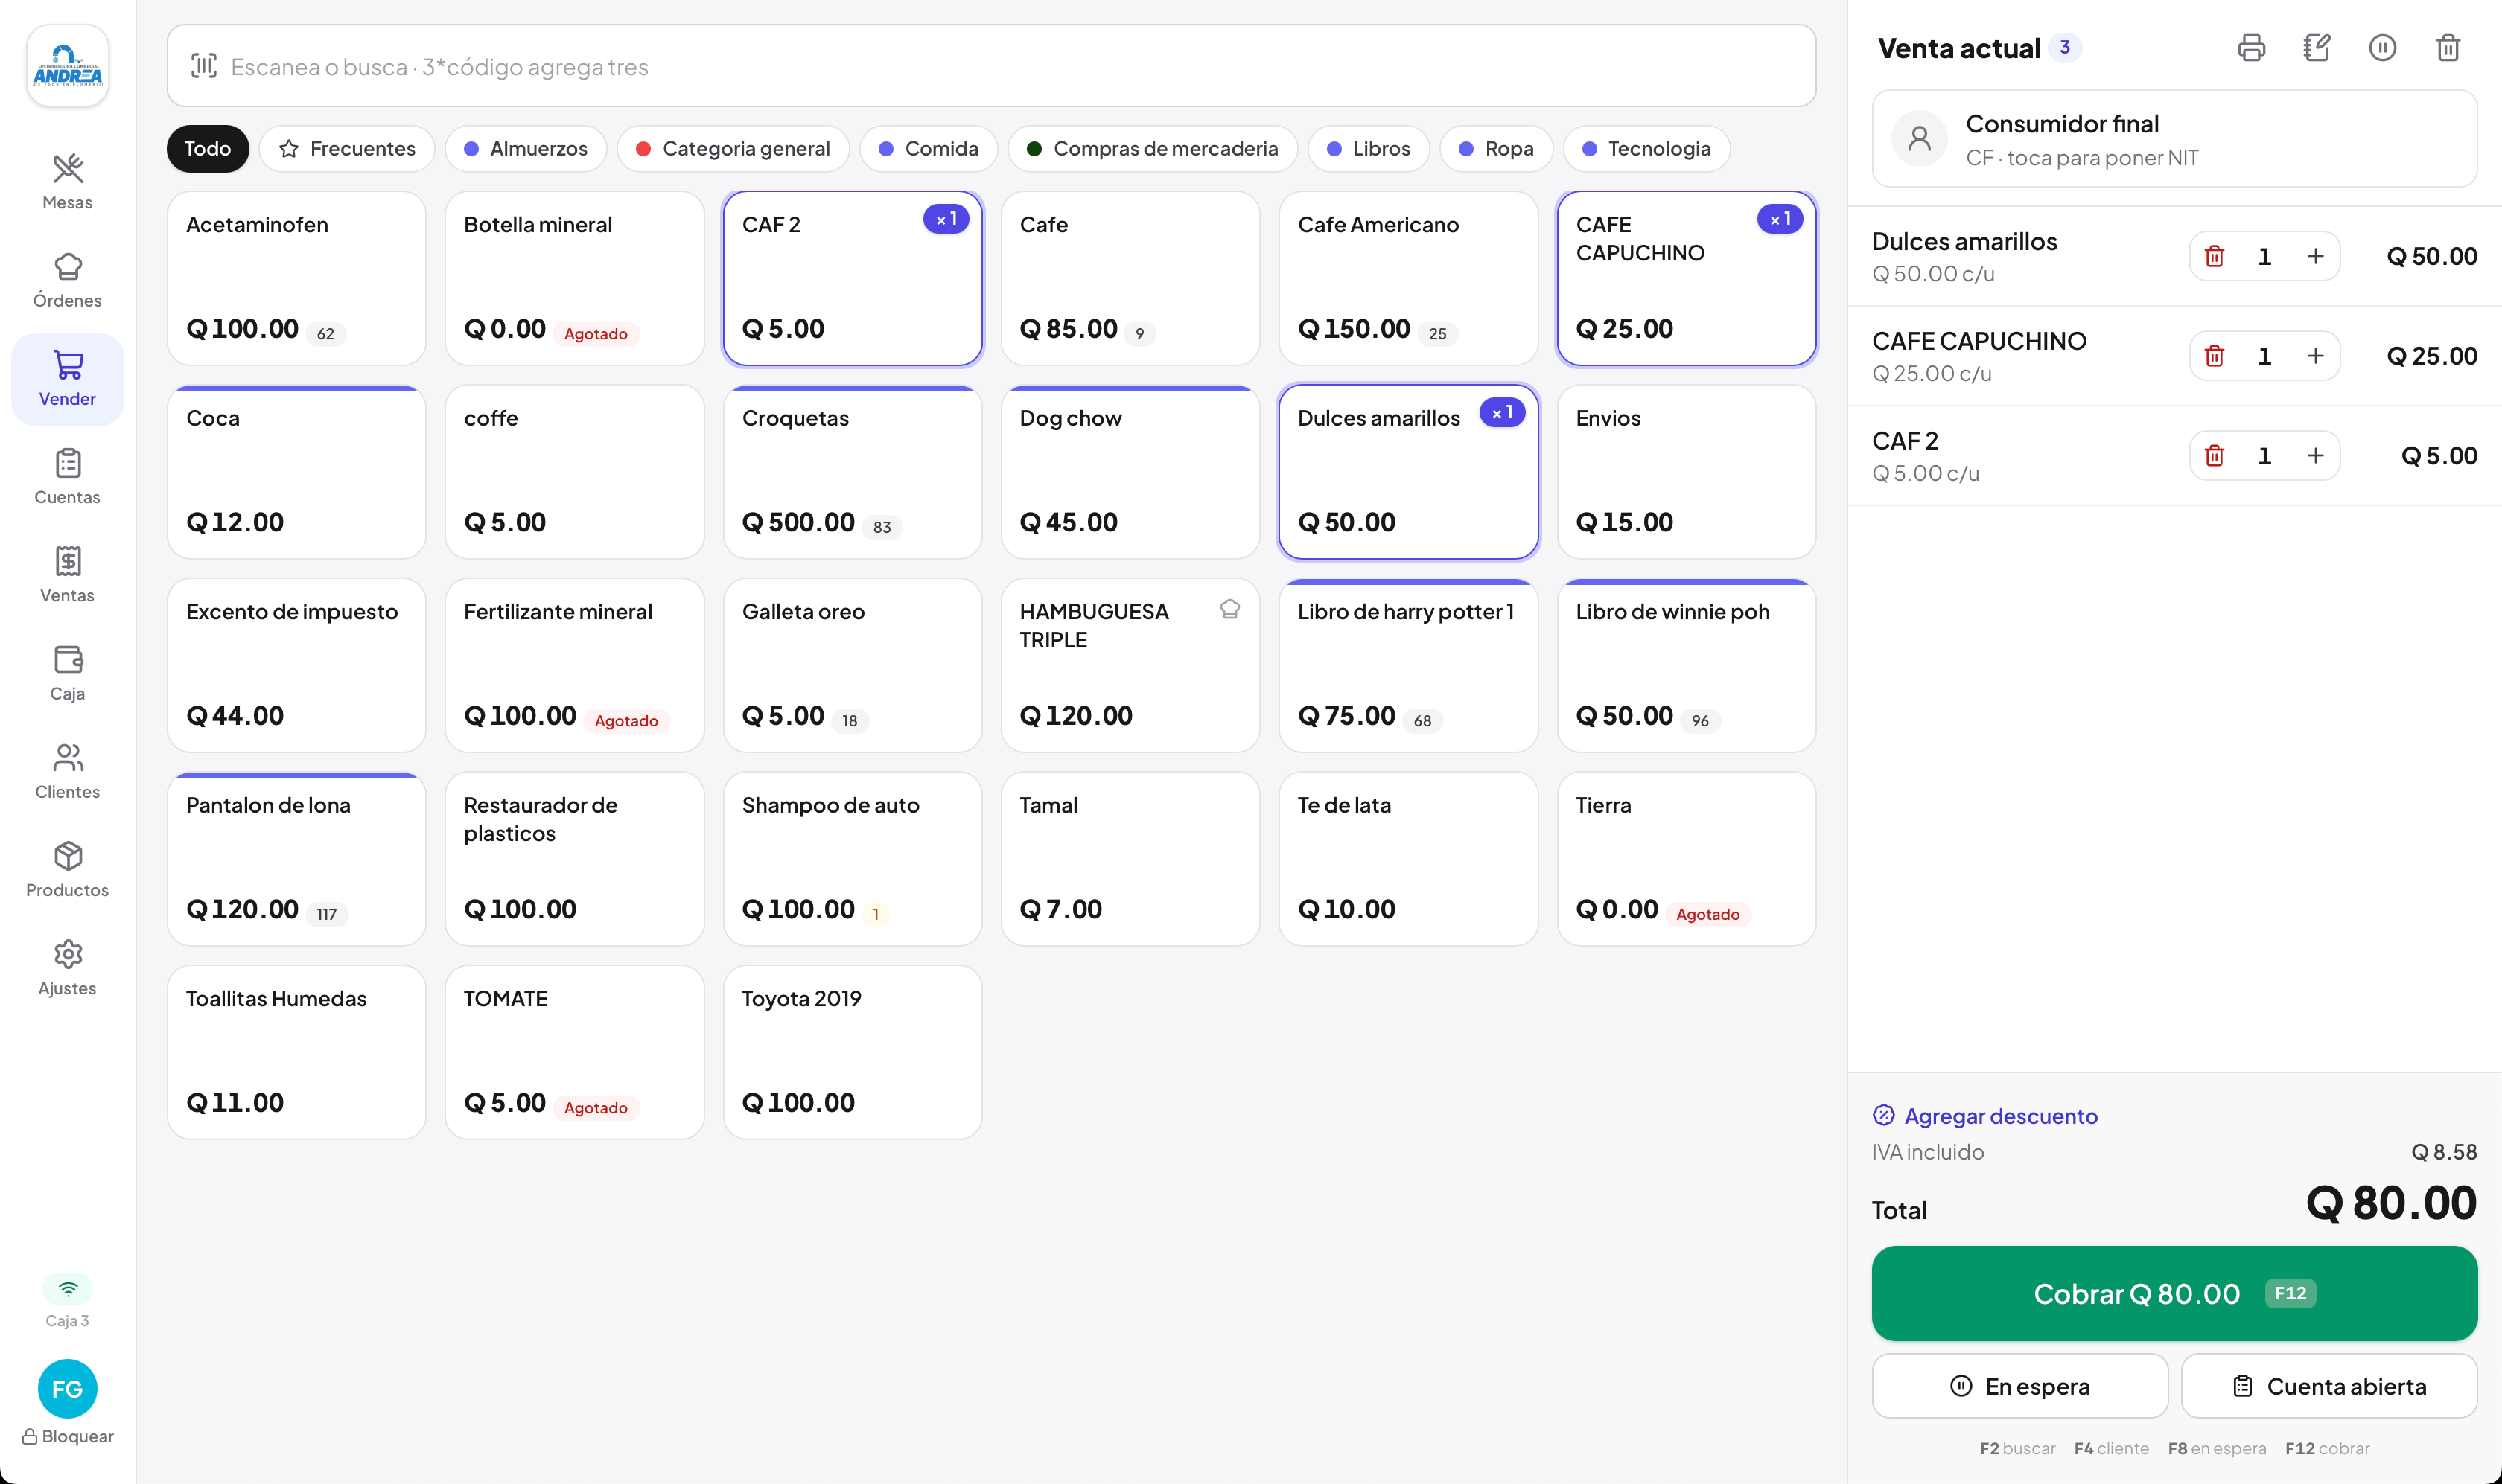This screenshot has height=1484, width=2502.
Task: Open the Órdenes chef hat icon
Action: click(67, 267)
